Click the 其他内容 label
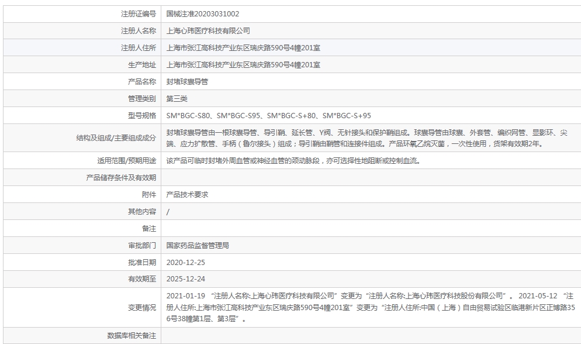 [x=142, y=212]
